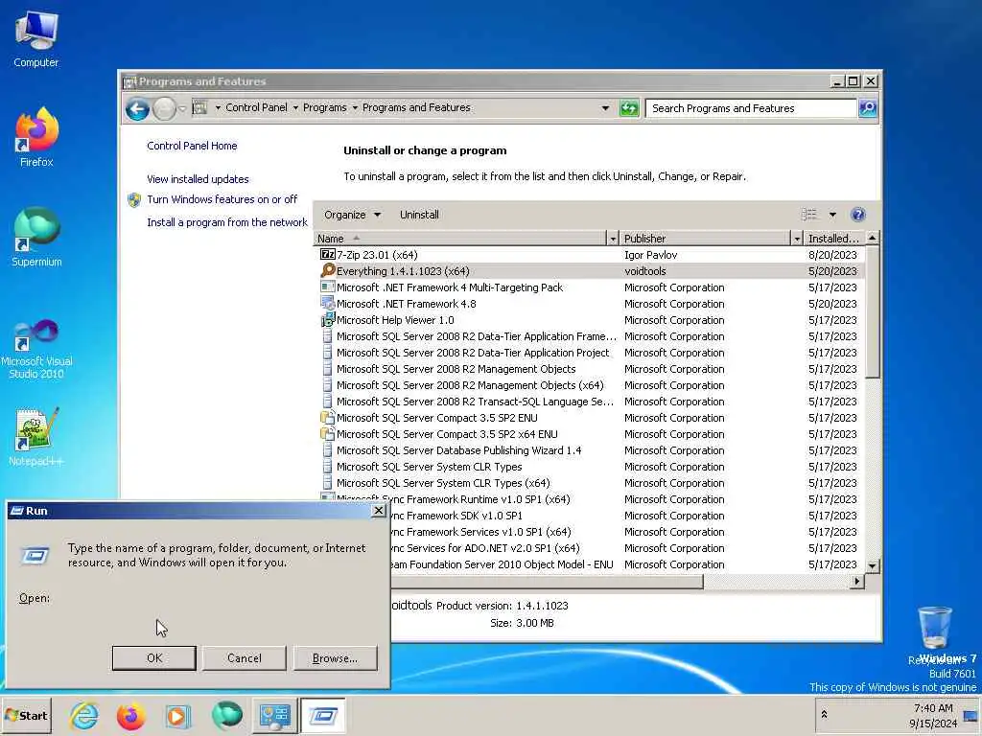Screen dimensions: 982x736
Task: Select the Everything 1.4.1.1023 program icon
Action: (x=328, y=270)
